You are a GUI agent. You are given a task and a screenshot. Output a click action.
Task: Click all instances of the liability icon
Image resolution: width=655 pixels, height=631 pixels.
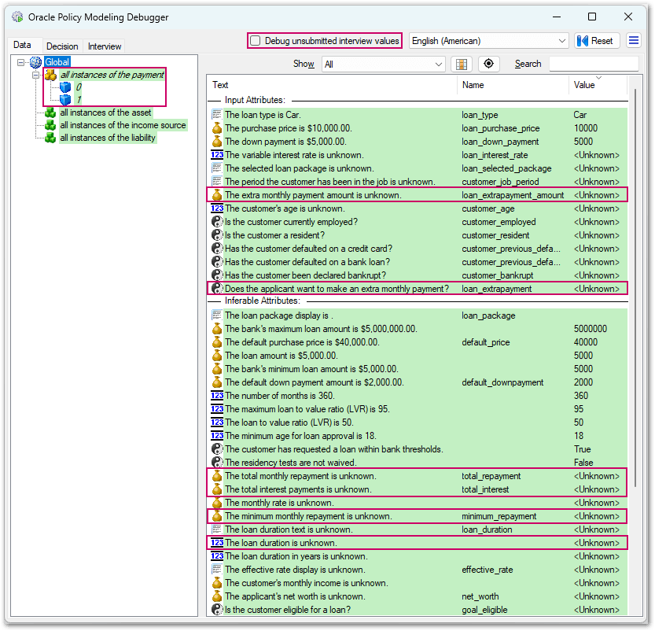tap(50, 138)
